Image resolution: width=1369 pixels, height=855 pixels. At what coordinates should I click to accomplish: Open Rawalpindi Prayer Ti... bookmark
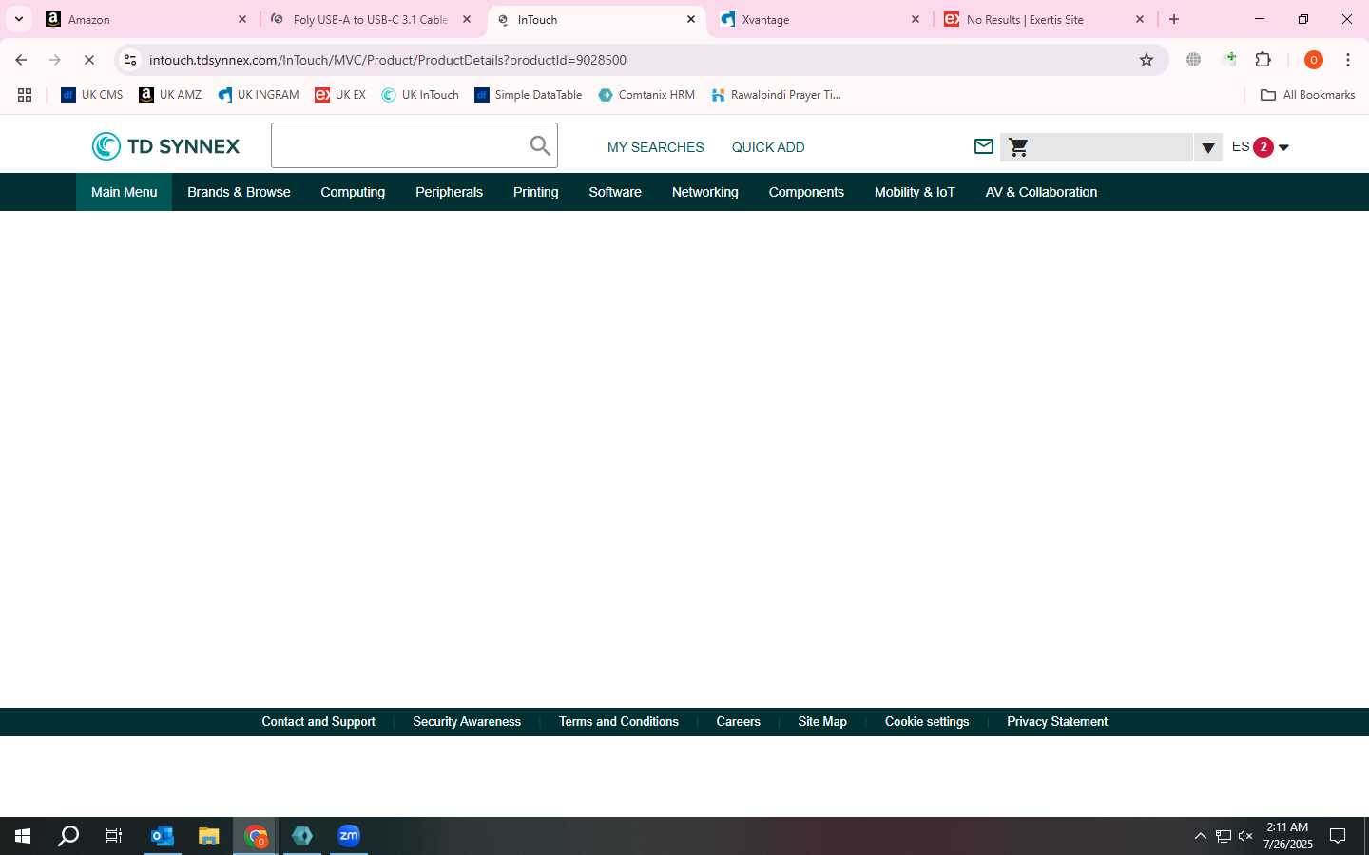pyautogui.click(x=776, y=95)
